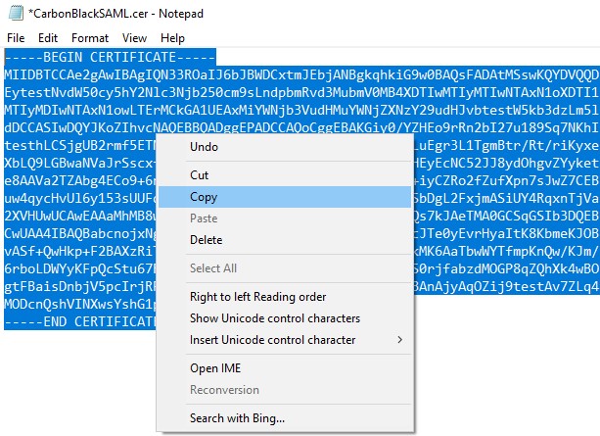Click the line starting with 6rboLDWYyKFpQcStu67
Image resolution: width=600 pixels, height=436 pixels.
point(80,268)
